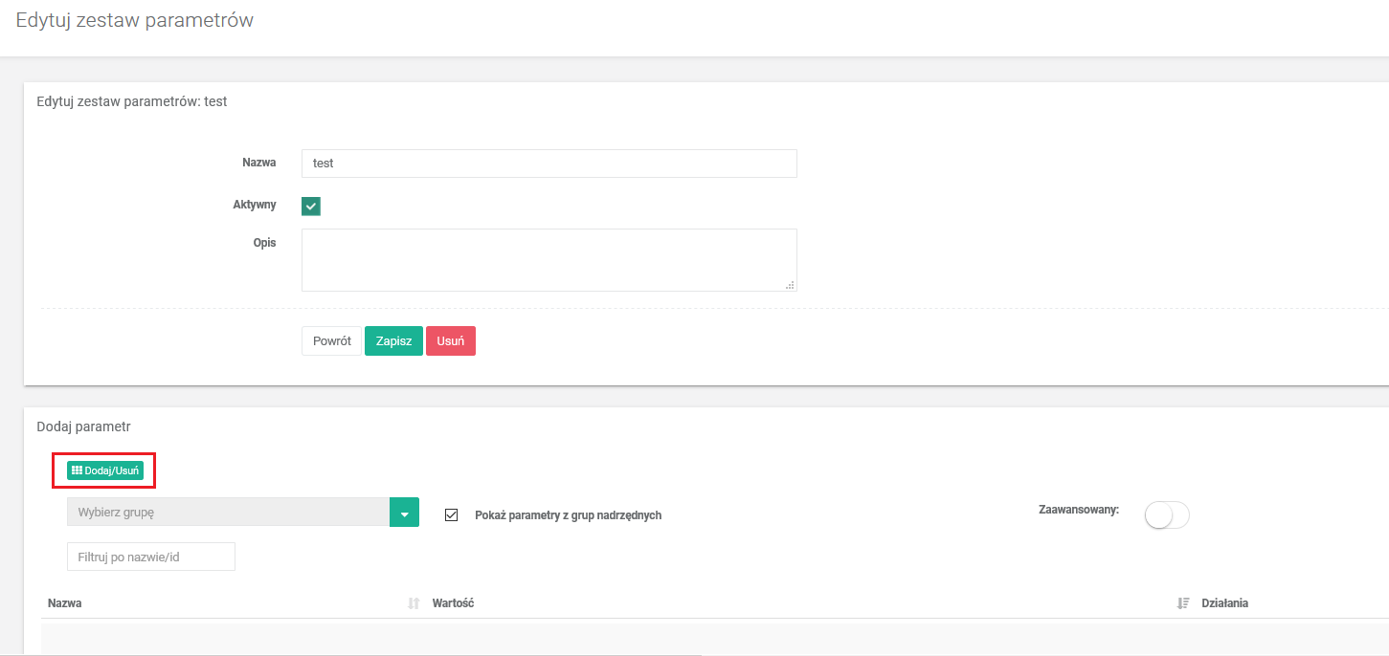Click the resize grip of the Opis textarea
This screenshot has height=656, width=1389.
[x=790, y=285]
